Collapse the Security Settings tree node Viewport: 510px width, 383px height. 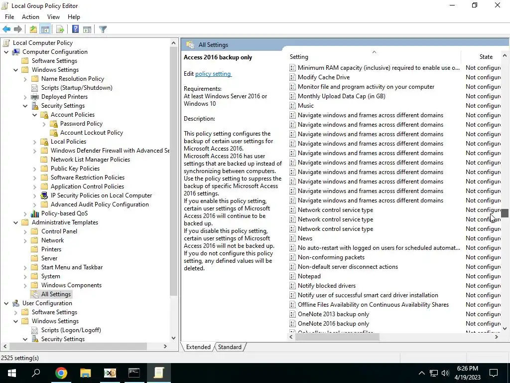click(x=25, y=106)
